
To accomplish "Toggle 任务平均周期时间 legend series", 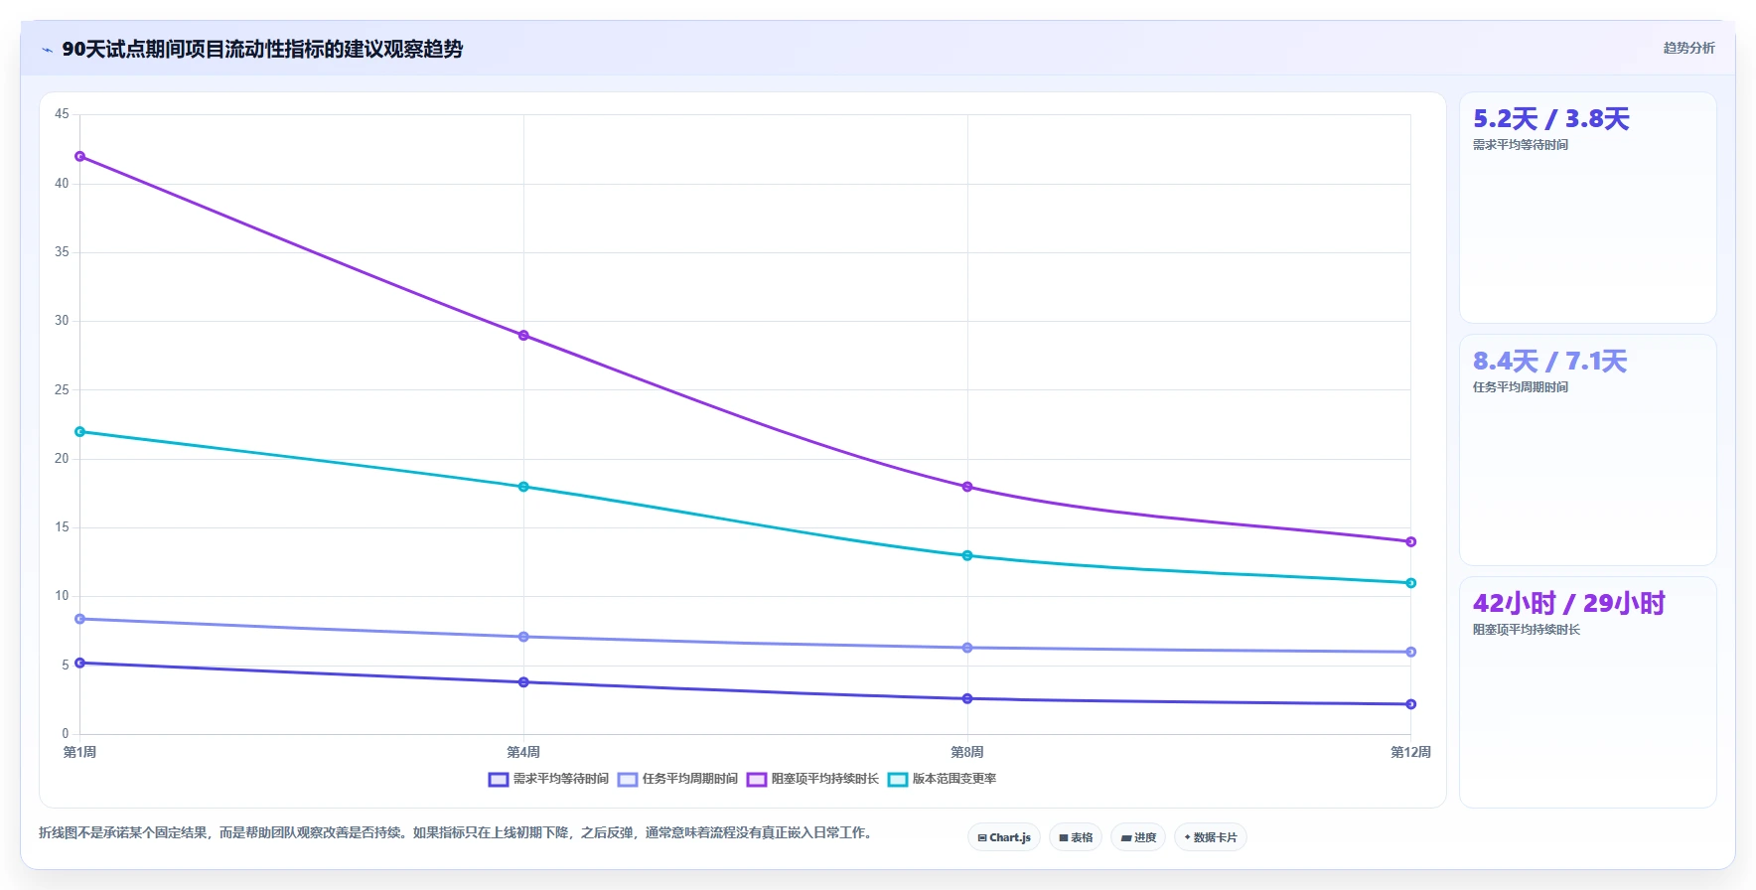I will [x=677, y=779].
